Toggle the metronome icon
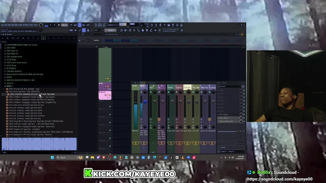The height and width of the screenshot is (183, 326). [71, 25]
